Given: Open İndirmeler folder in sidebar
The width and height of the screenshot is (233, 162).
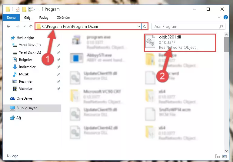Looking at the screenshot, I should coord(27,67).
